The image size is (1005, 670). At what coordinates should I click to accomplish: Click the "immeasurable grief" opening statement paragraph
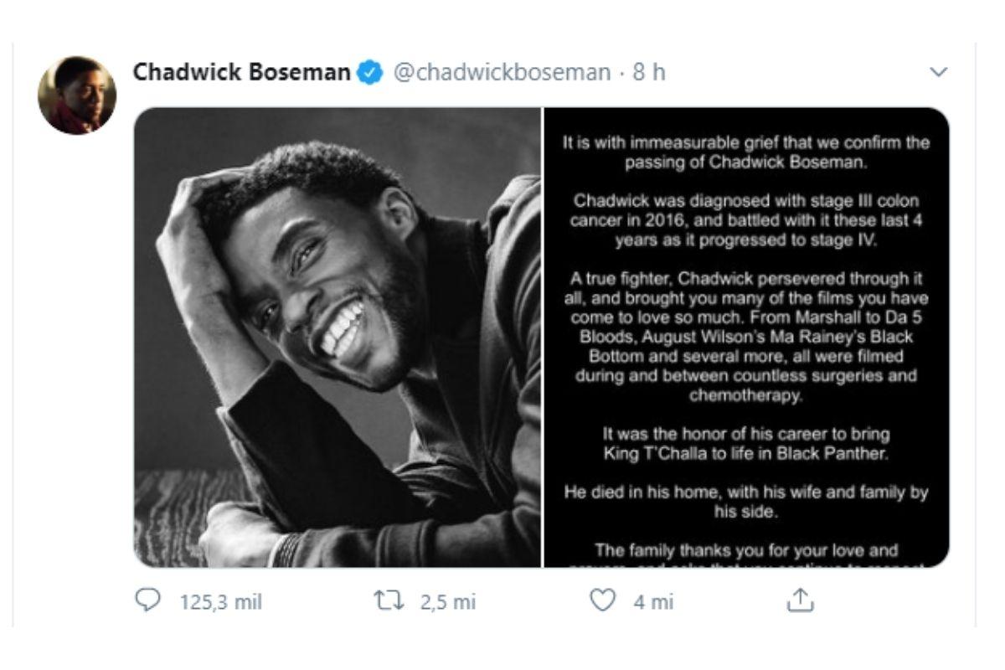tap(746, 152)
